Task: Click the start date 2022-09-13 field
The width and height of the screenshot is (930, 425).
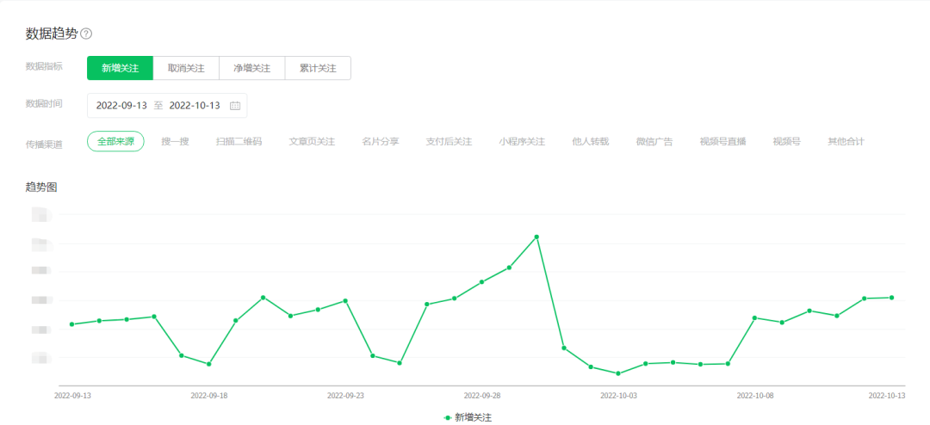Action: (x=121, y=106)
